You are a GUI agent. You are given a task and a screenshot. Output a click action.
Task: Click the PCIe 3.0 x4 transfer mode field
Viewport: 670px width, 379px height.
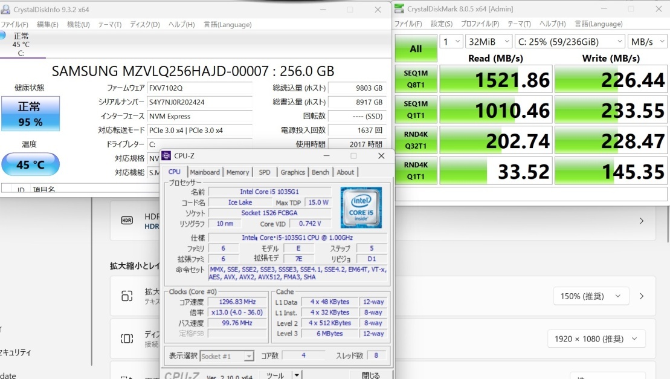click(199, 131)
